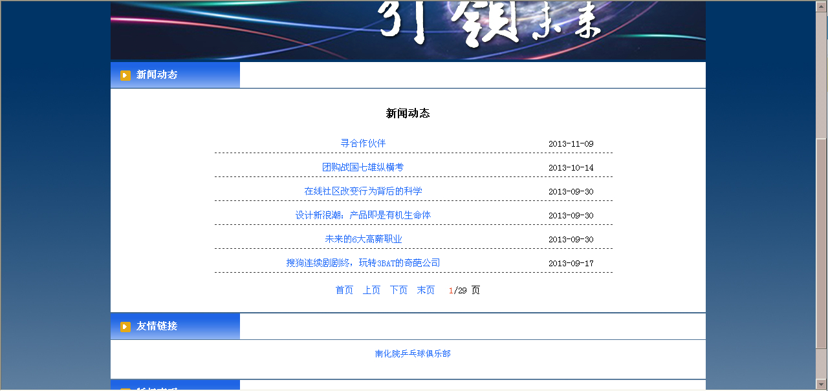Select the blue 新闻动态 section tab
Viewport: 828px width, 391px height.
click(x=175, y=75)
